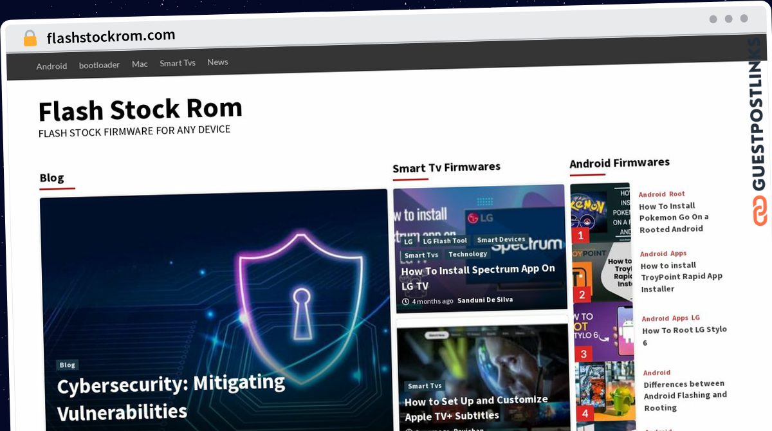772x431 pixels.
Task: Open Differences between Android Flashing and Rooting
Action: click(685, 396)
